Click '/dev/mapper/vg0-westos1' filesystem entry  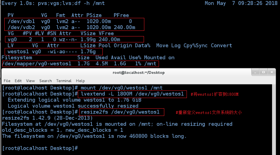tap(37, 64)
